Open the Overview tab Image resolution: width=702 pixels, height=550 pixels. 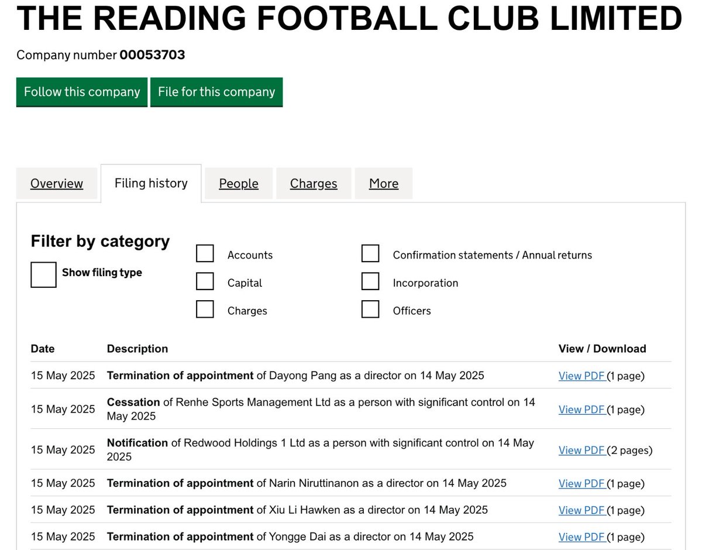click(57, 183)
